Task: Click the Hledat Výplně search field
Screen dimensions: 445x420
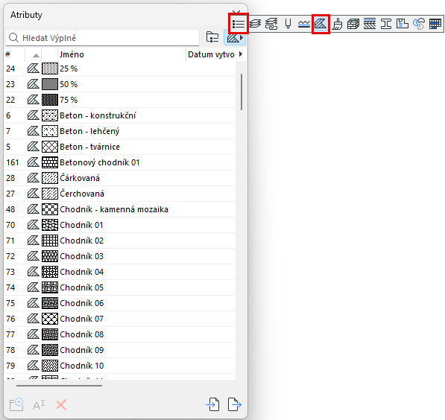Action: (102, 38)
